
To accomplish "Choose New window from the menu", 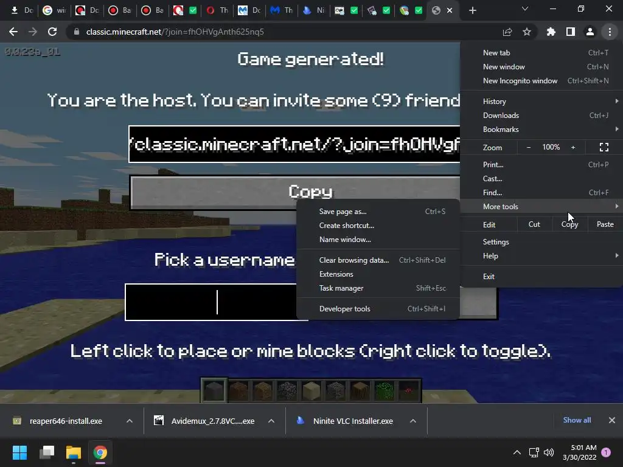I will click(x=541, y=67).
